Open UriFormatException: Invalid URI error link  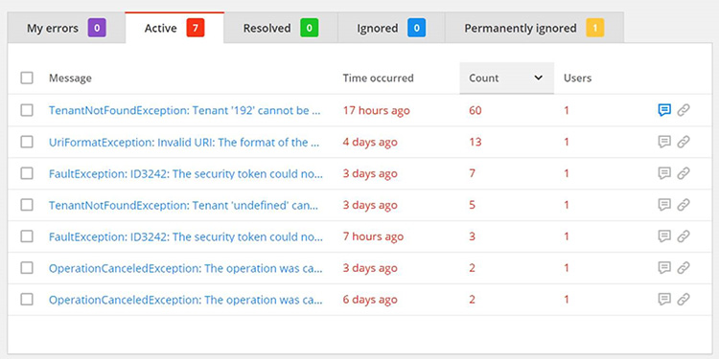click(x=184, y=142)
